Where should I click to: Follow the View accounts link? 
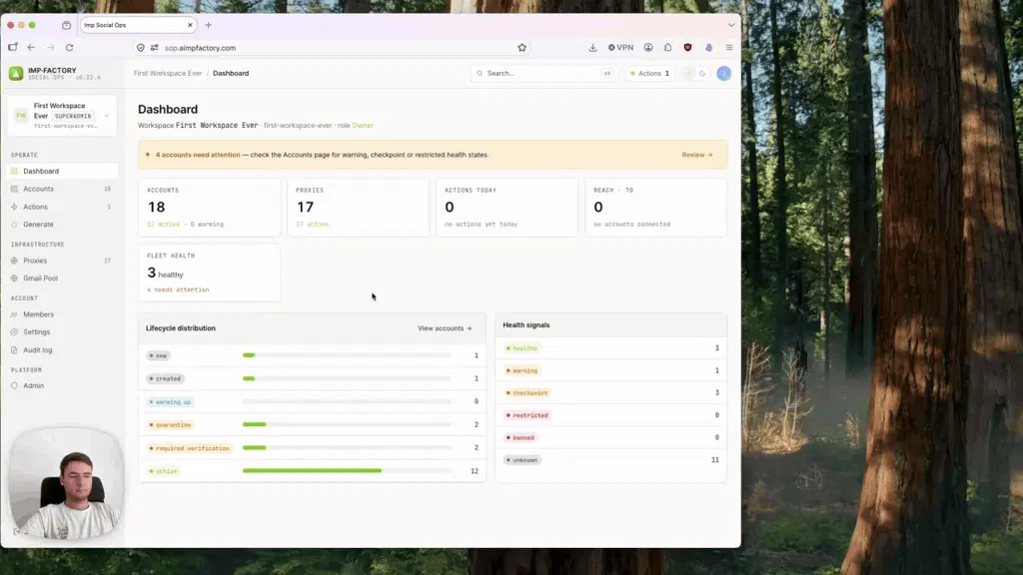pos(445,327)
